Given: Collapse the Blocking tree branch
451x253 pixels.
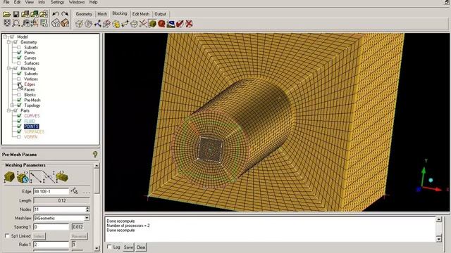Looking at the screenshot, I should point(9,69).
